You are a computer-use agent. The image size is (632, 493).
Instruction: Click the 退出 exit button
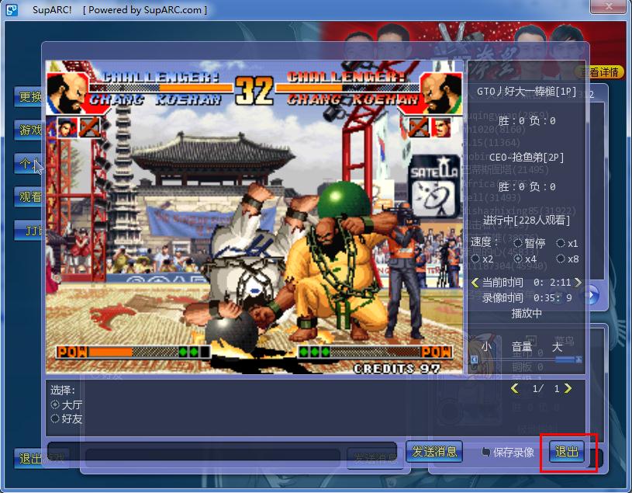tap(567, 451)
